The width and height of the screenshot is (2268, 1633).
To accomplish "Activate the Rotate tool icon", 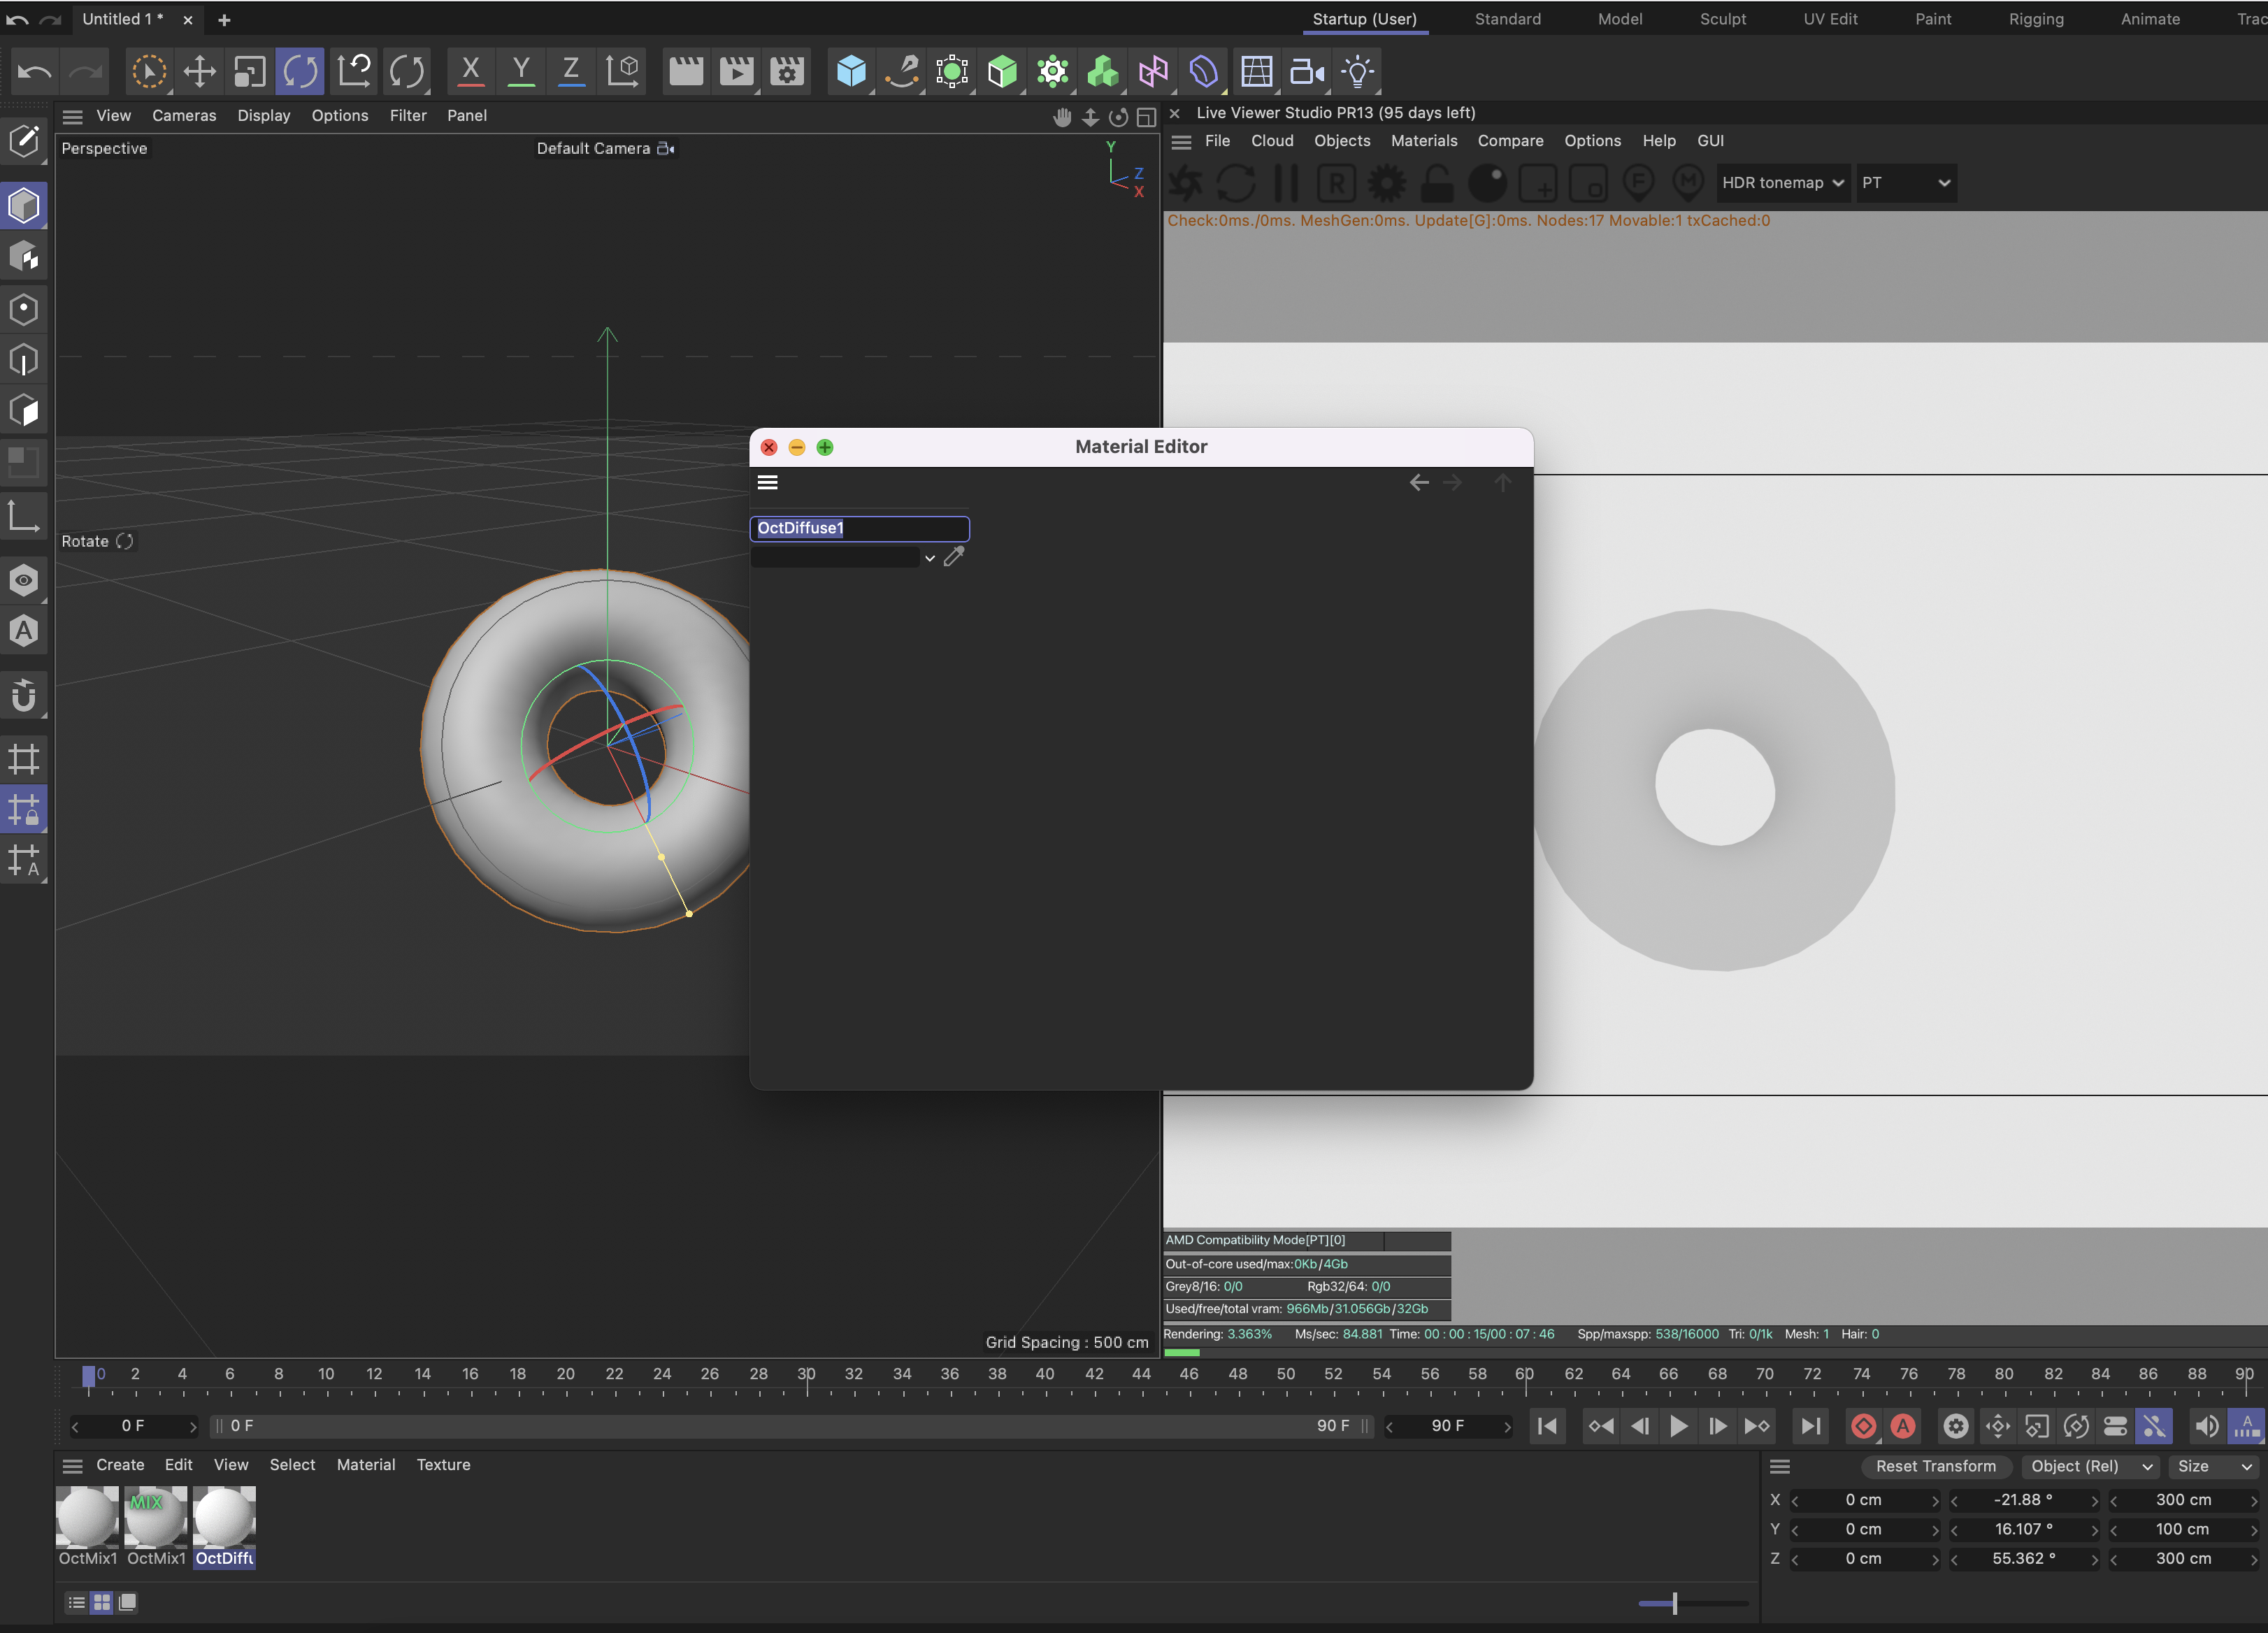I will point(300,71).
